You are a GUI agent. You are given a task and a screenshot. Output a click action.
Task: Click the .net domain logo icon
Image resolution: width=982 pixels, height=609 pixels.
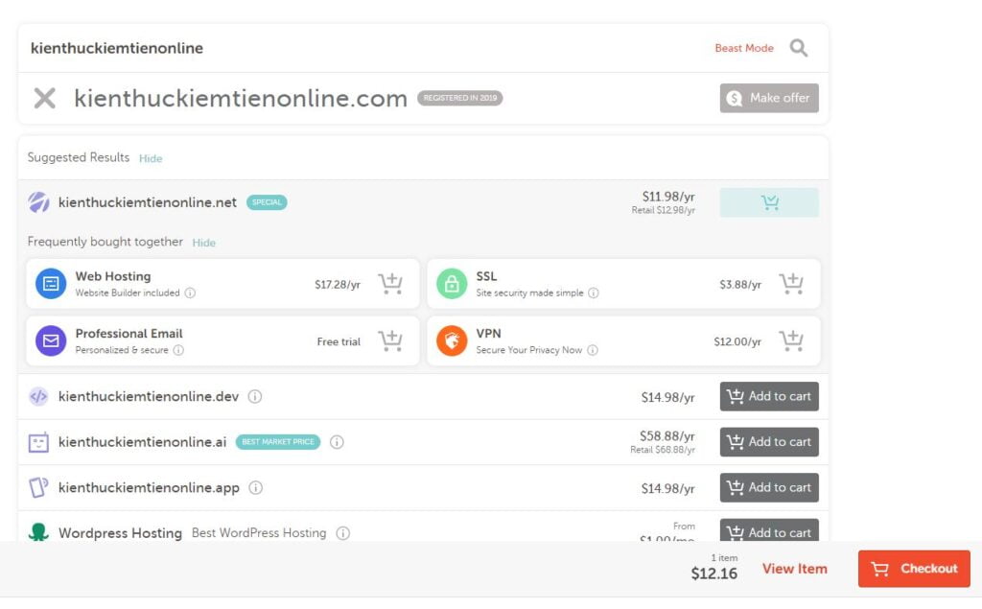click(38, 202)
